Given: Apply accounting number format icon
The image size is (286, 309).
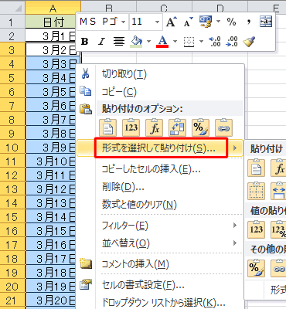Looking at the screenshot, I should [206, 22].
